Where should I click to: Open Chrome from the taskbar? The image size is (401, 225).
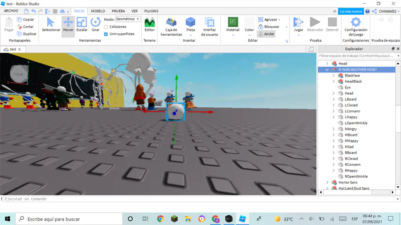(160, 219)
